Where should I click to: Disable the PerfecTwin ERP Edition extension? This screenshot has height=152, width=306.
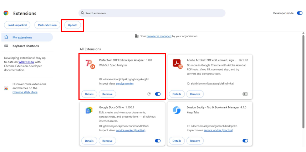(x=158, y=94)
